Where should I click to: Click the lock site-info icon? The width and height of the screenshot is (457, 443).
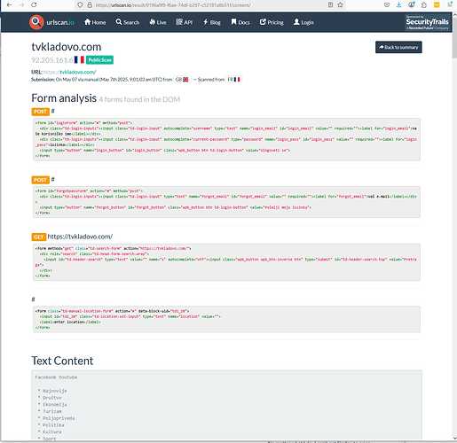[90, 5]
